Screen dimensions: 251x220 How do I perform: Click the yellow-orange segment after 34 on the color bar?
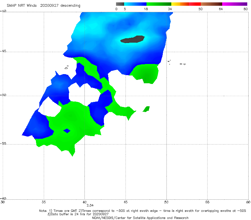(x=180, y=4)
